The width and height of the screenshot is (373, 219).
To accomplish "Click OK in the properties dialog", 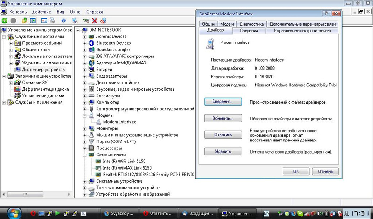I will 296,171.
